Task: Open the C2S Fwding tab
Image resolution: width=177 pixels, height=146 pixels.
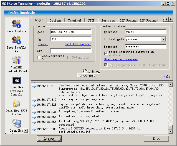Action: 128,20
